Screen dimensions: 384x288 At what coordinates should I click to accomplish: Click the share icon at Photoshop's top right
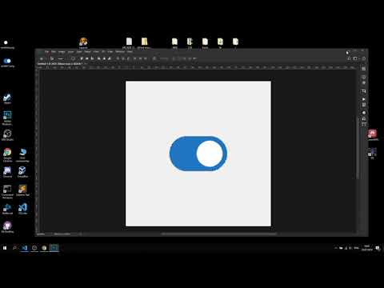(364, 58)
